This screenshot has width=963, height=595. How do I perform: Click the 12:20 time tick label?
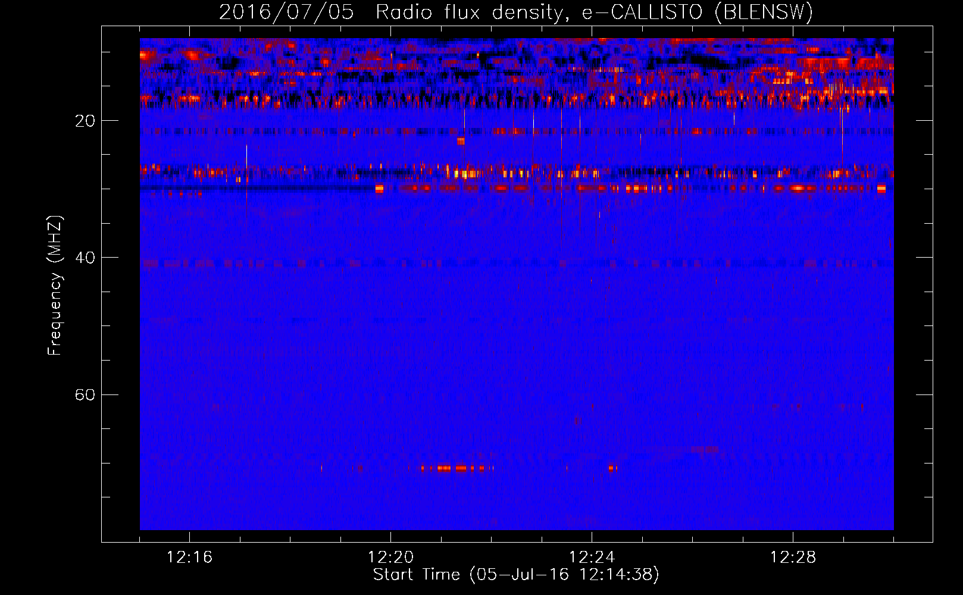tap(390, 558)
